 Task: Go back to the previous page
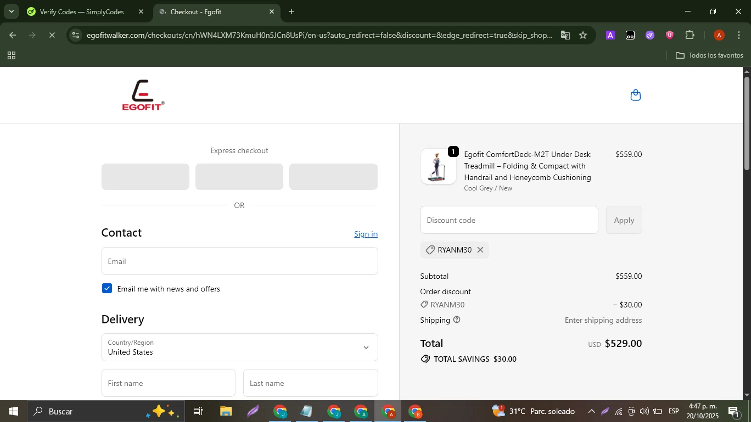12,35
